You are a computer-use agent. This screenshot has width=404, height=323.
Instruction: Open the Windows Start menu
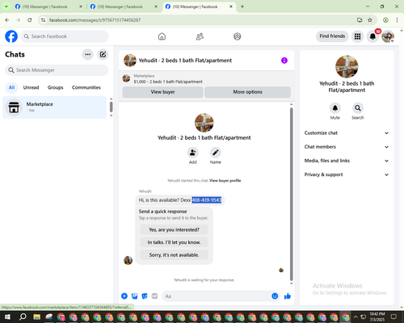point(7,317)
